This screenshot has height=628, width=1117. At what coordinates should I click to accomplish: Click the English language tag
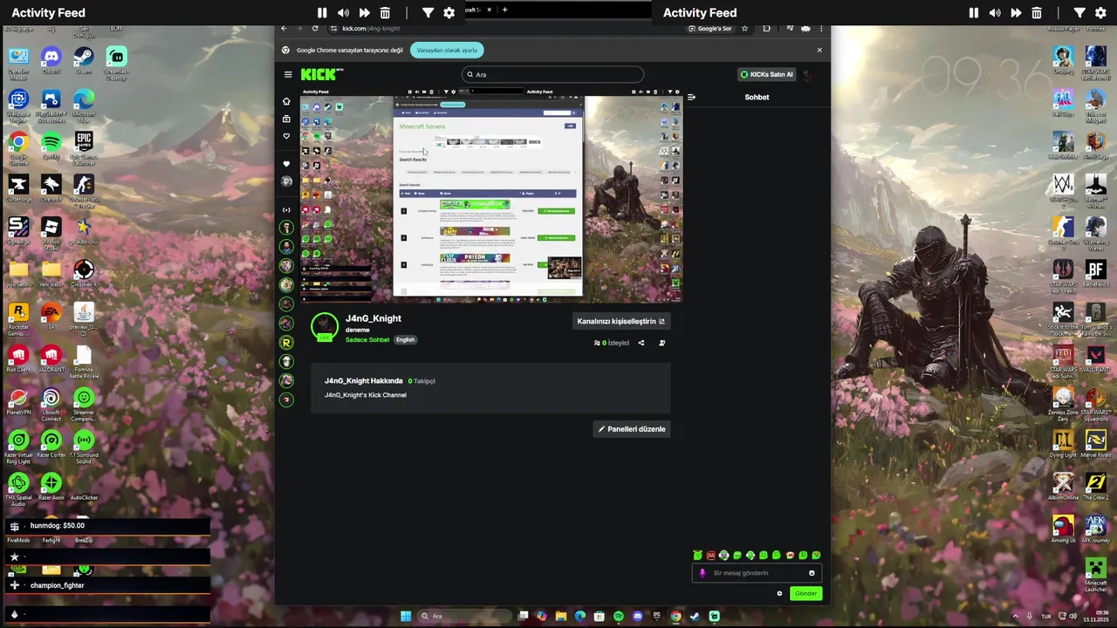(405, 339)
